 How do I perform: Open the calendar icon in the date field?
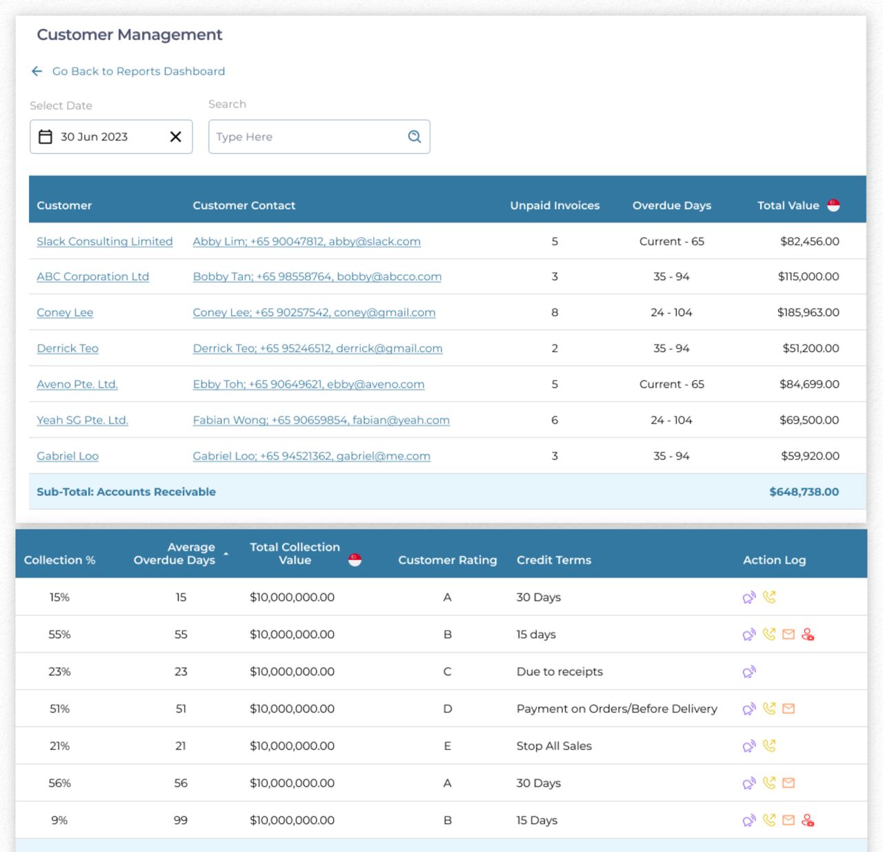tap(46, 137)
